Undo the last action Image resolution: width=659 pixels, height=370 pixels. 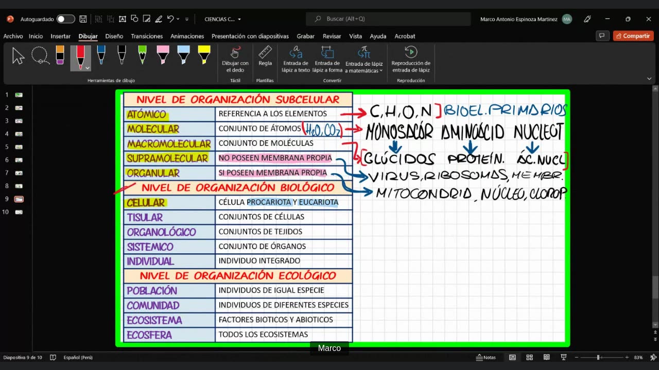click(170, 19)
